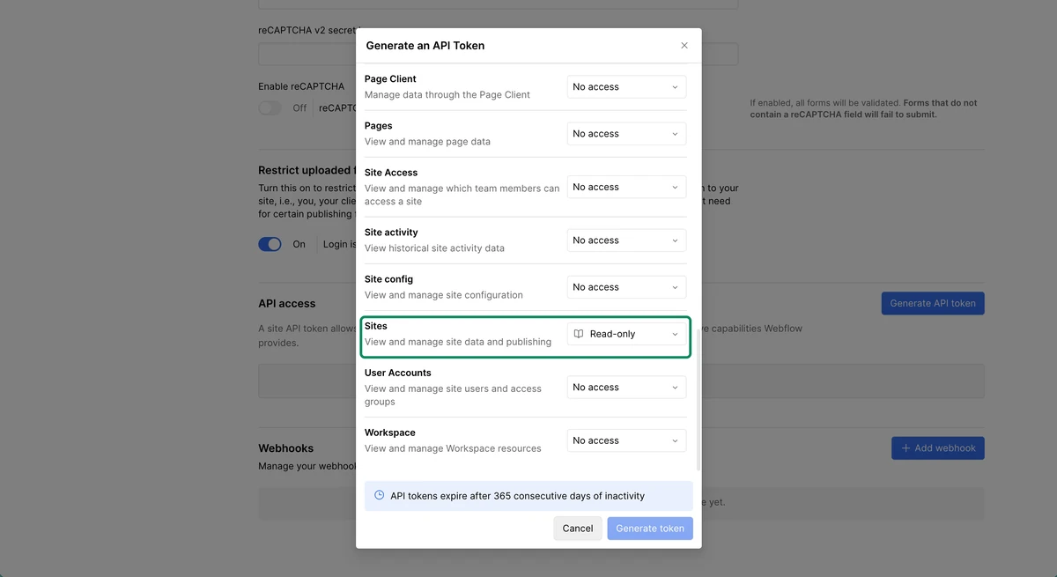Click the Webhooks heading in background
Image resolution: width=1057 pixels, height=577 pixels.
(285, 448)
